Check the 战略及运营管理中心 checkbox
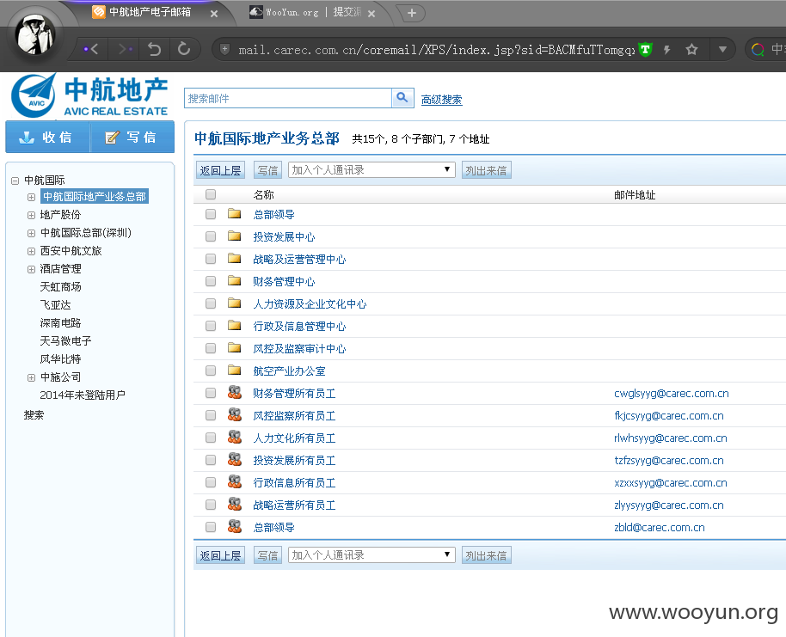The width and height of the screenshot is (786, 637). tap(211, 259)
